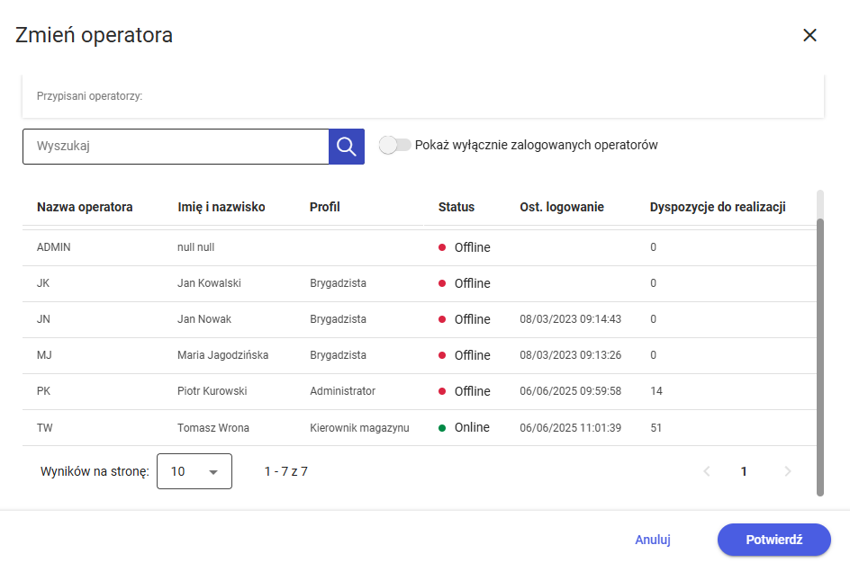Select operator row Piotr Kurowski
This screenshot has width=850, height=563.
tap(212, 391)
